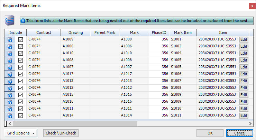Viewport: 256px width, 140px height.
Task: Toggle the Include checkbox for mark A1014
Action: 20,115
